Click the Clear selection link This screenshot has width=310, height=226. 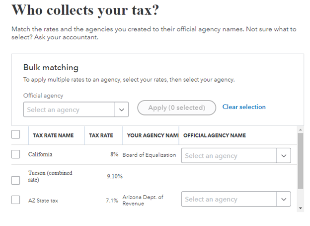click(244, 107)
